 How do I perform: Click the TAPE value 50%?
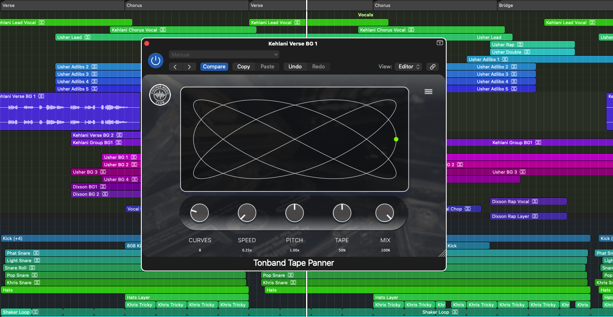pos(342,250)
